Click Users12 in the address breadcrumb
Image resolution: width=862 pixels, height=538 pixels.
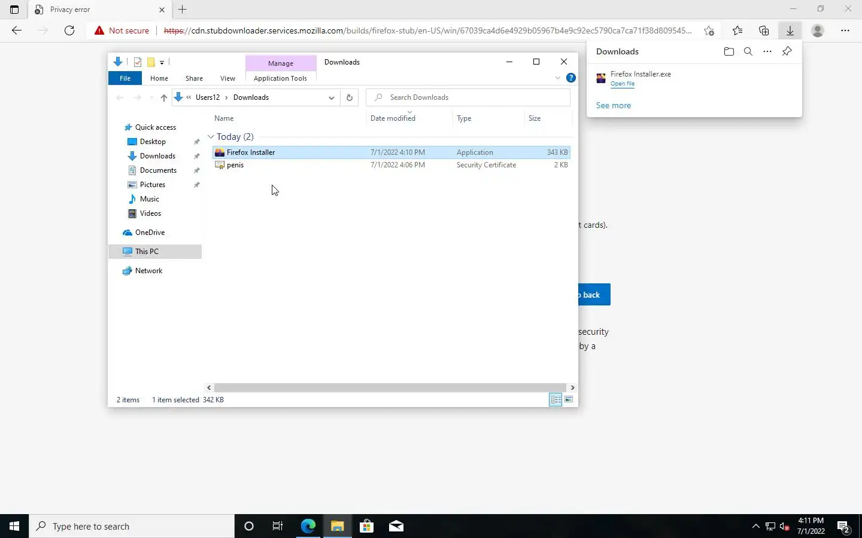pos(208,97)
